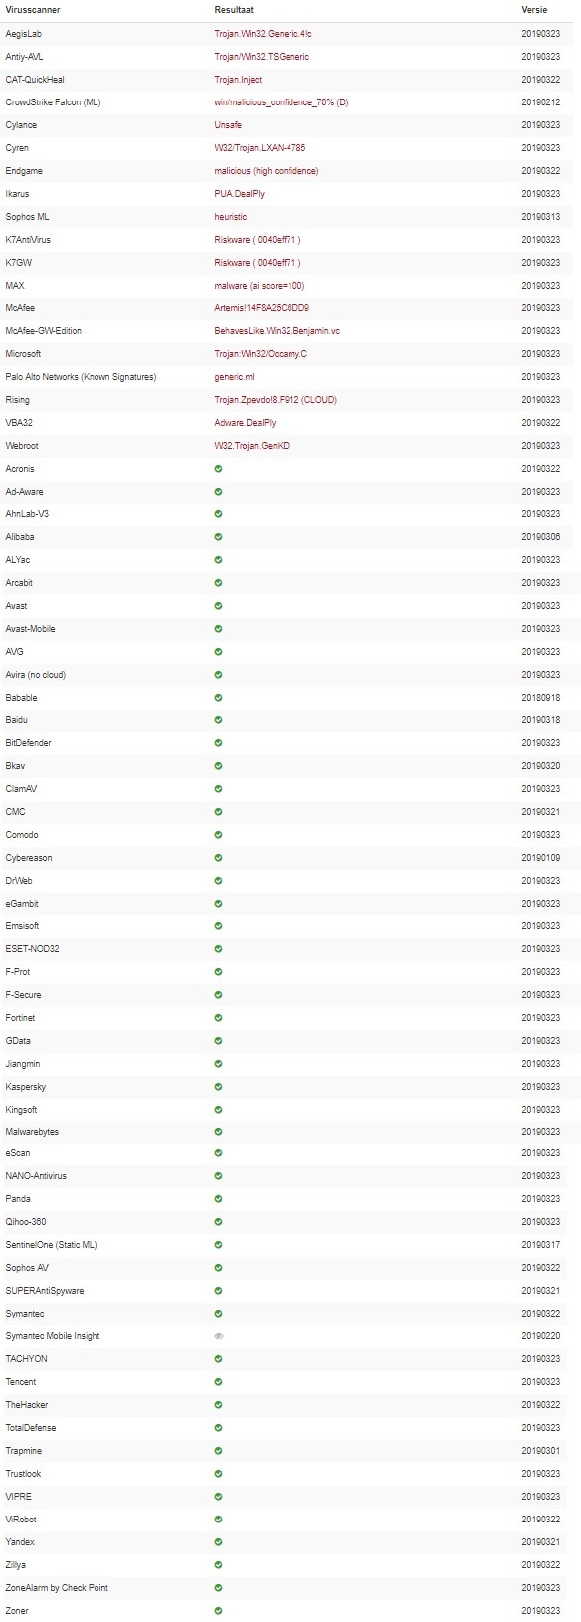Click the Palo Alto Networks scanner name
Viewport: 581px width, 1622px height.
[81, 377]
